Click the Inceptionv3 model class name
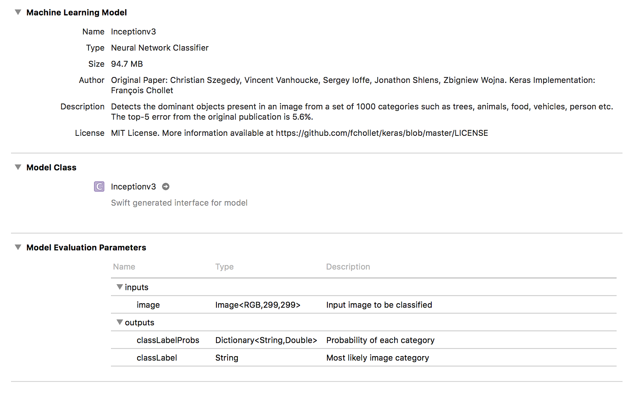The height and width of the screenshot is (398, 632). (133, 187)
